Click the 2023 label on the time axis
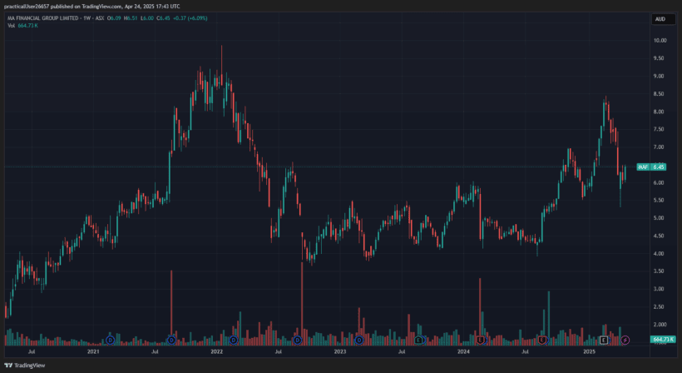This screenshot has height=373, width=682. [340, 353]
